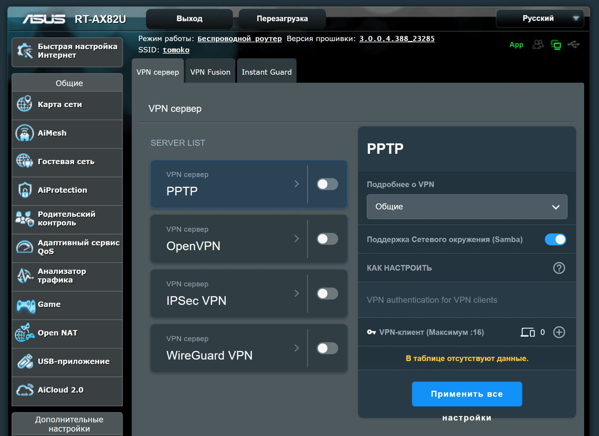Open the AiMesh sidebar icon

tap(24, 133)
